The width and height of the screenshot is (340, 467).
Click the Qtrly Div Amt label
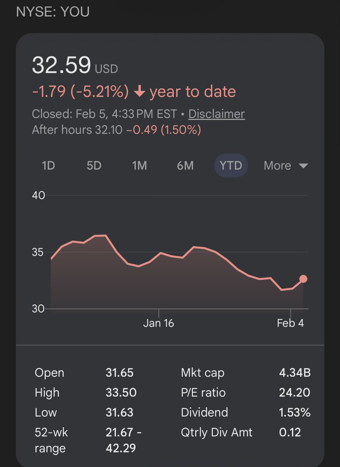pos(217,432)
